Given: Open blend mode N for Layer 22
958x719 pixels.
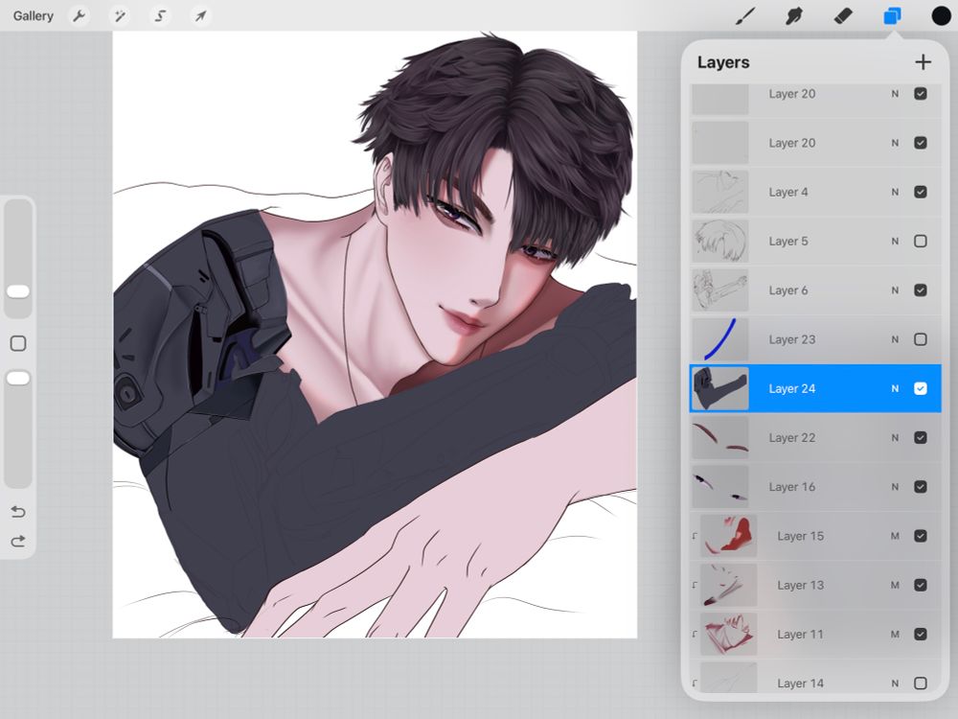Looking at the screenshot, I should pyautogui.click(x=895, y=438).
